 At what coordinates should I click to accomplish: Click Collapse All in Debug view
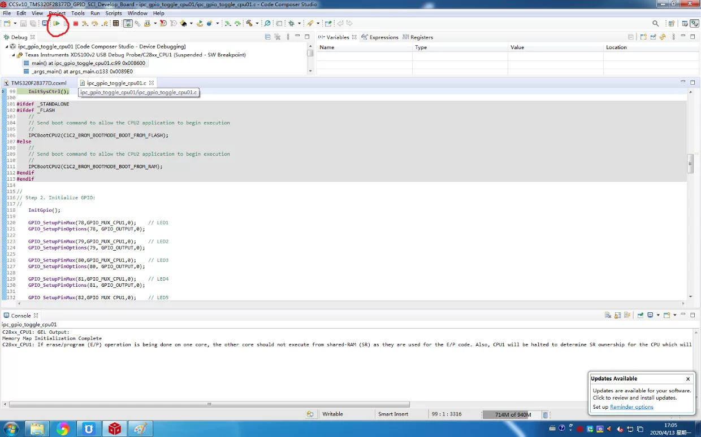coord(267,37)
